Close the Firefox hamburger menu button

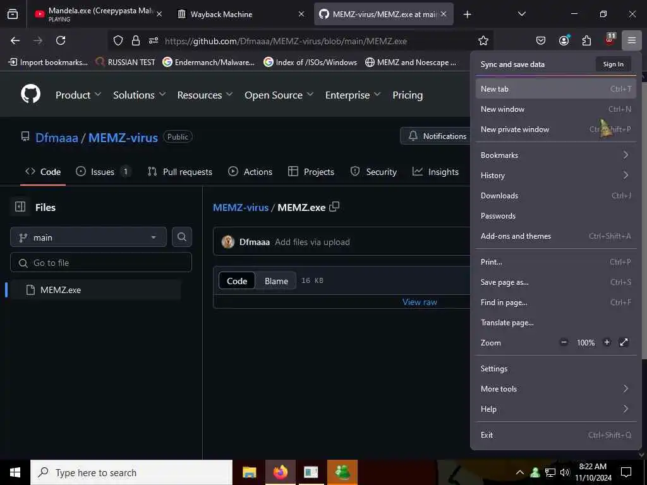pos(631,40)
